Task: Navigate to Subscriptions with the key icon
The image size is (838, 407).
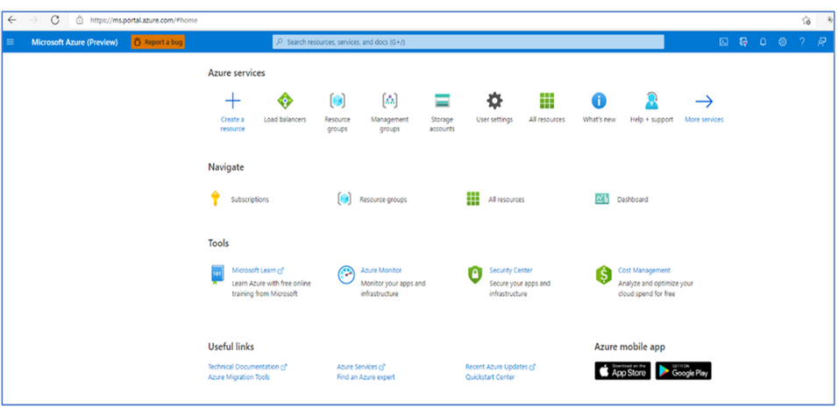Action: [x=215, y=199]
